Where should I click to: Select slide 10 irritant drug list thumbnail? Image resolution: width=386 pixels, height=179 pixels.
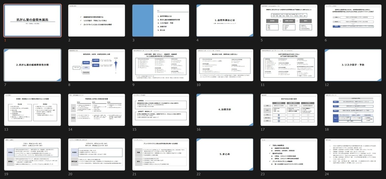(225, 65)
